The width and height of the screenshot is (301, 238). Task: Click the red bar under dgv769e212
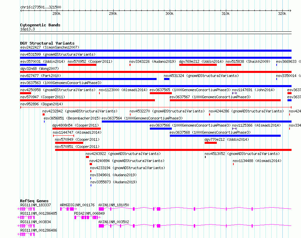coord(198,65)
